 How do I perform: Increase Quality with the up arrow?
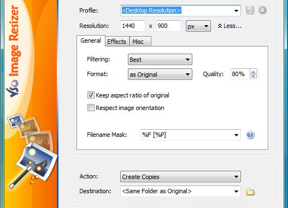click(254, 72)
